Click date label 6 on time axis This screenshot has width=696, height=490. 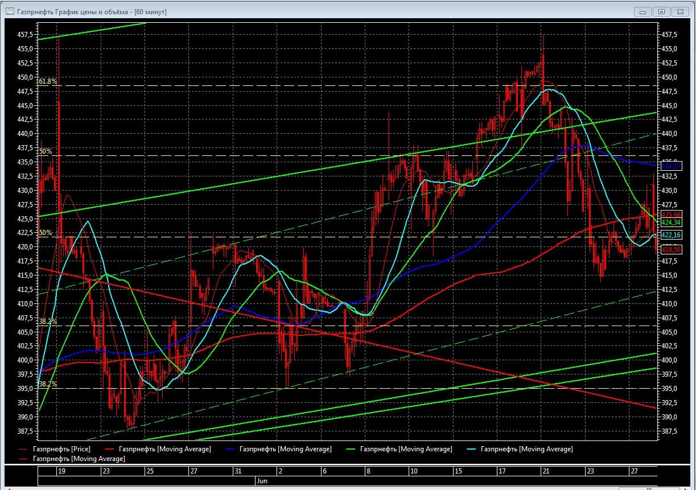pyautogui.click(x=324, y=471)
